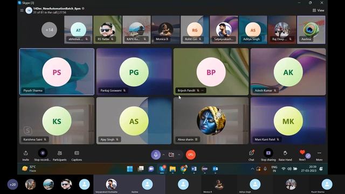Open Task View on the taskbar
The height and width of the screenshot is (194, 345).
[140, 169]
